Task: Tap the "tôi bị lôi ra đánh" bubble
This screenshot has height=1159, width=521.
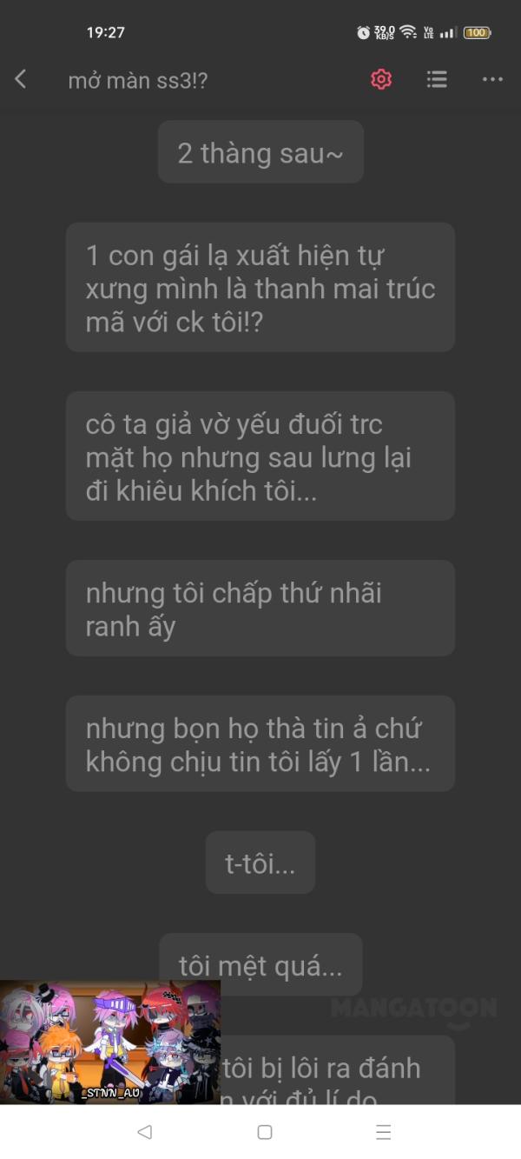Action: [x=337, y=1071]
